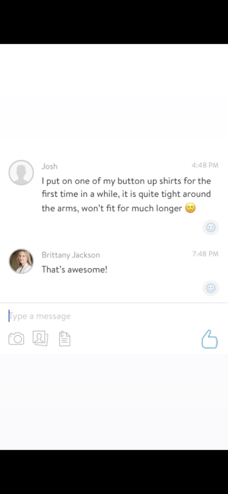Open the photo gallery picker icon
The width and height of the screenshot is (228, 494).
coord(40,339)
